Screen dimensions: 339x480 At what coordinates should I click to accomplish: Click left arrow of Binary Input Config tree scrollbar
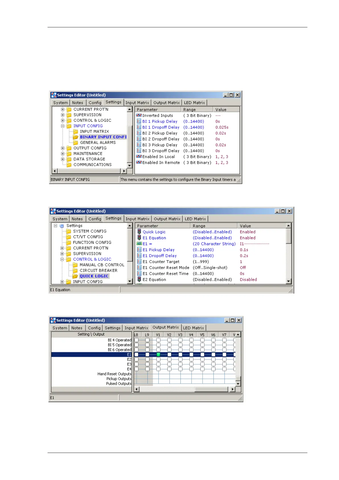[55, 171]
